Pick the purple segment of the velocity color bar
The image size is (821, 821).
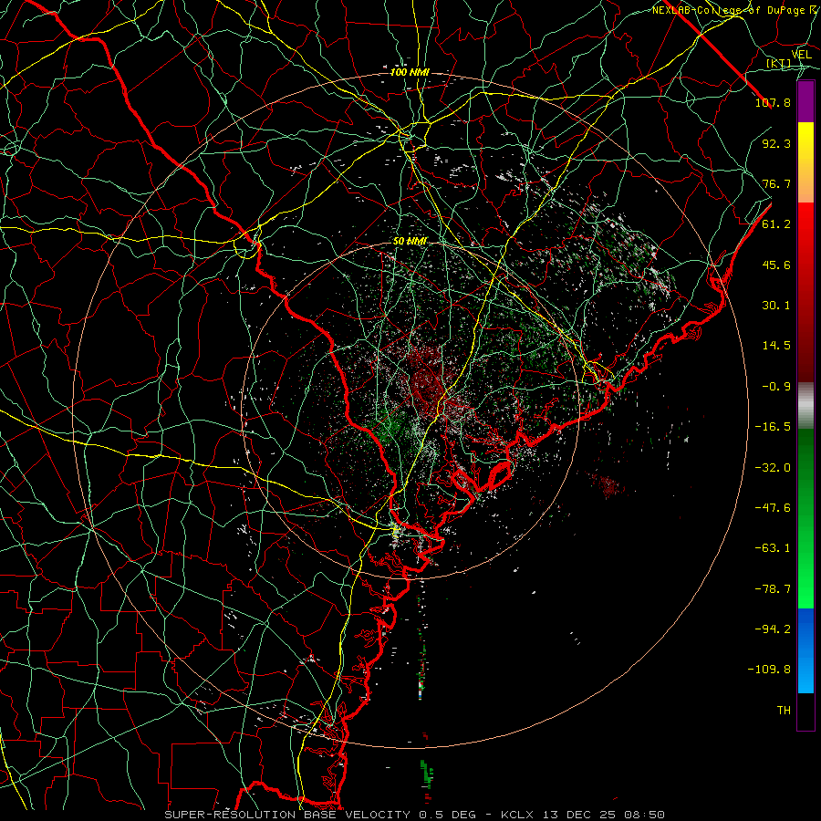click(805, 102)
